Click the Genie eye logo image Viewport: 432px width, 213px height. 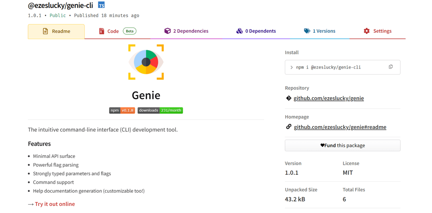tap(146, 62)
